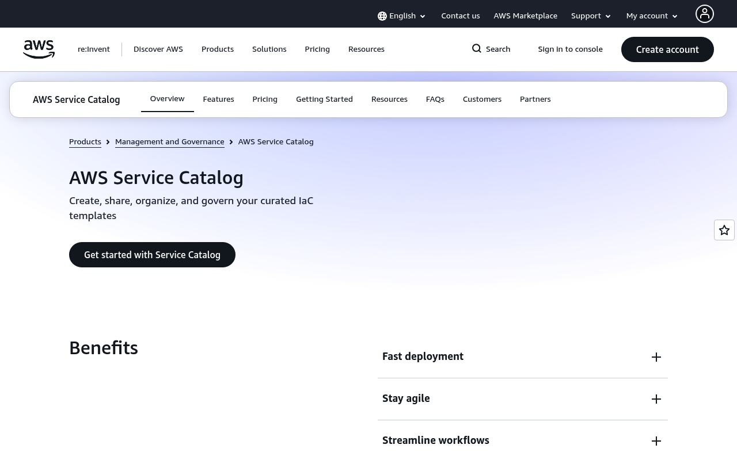Screen dimensions: 737x460
Task: Open the Contact us link
Action: tap(461, 16)
